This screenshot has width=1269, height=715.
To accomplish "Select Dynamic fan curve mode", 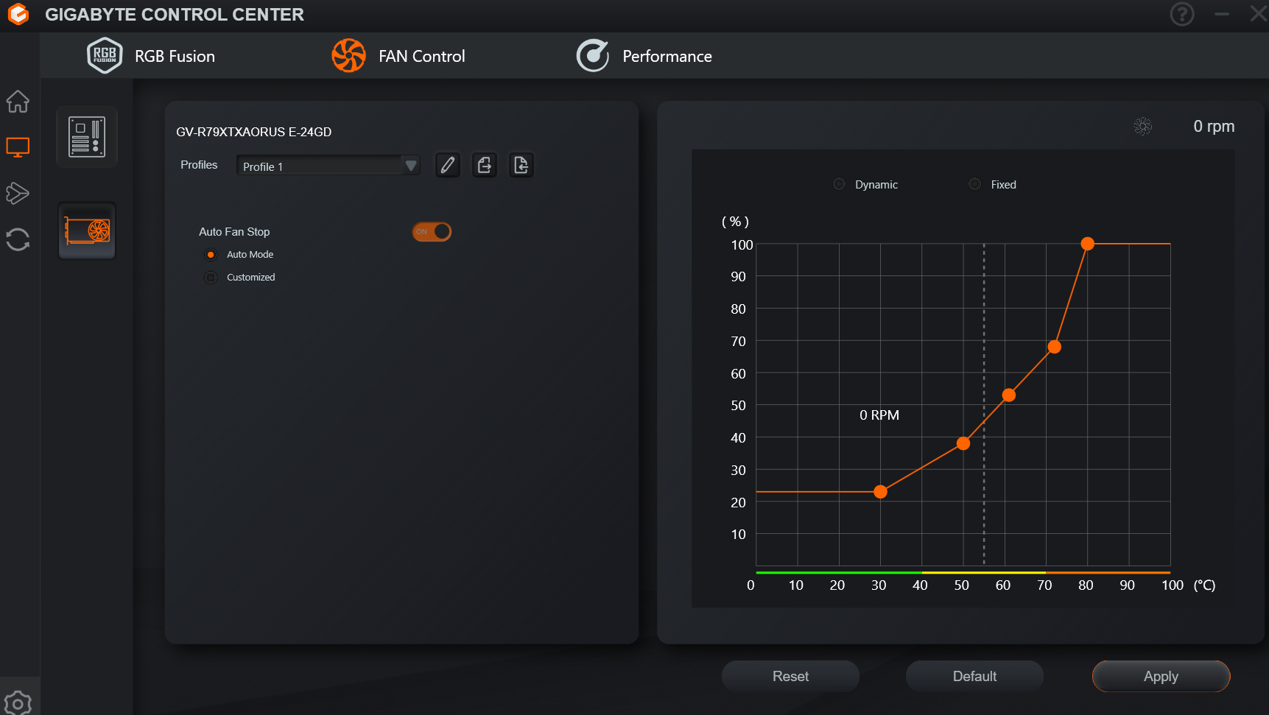I will 839,184.
